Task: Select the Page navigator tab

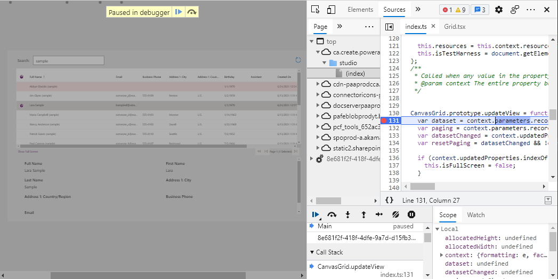Action: [320, 26]
